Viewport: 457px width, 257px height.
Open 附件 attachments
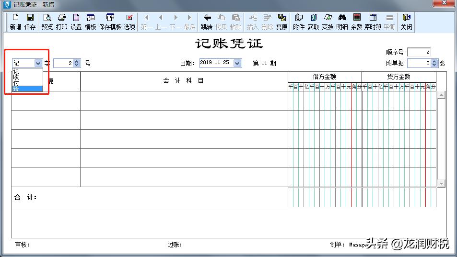(x=299, y=22)
